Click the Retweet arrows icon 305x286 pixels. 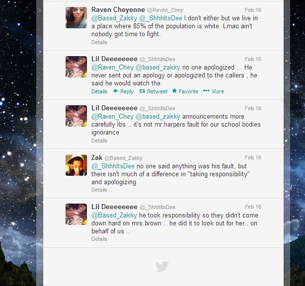click(142, 91)
